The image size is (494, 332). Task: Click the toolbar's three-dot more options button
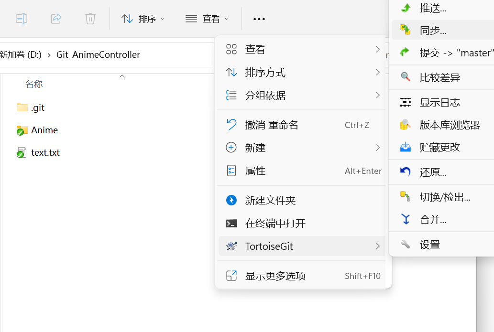pos(259,19)
